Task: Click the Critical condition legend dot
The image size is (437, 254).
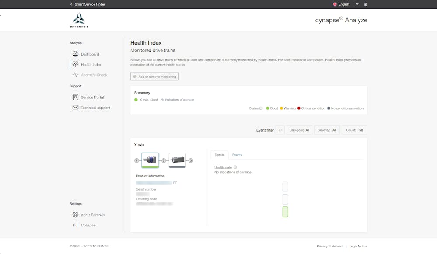Action: coord(299,108)
